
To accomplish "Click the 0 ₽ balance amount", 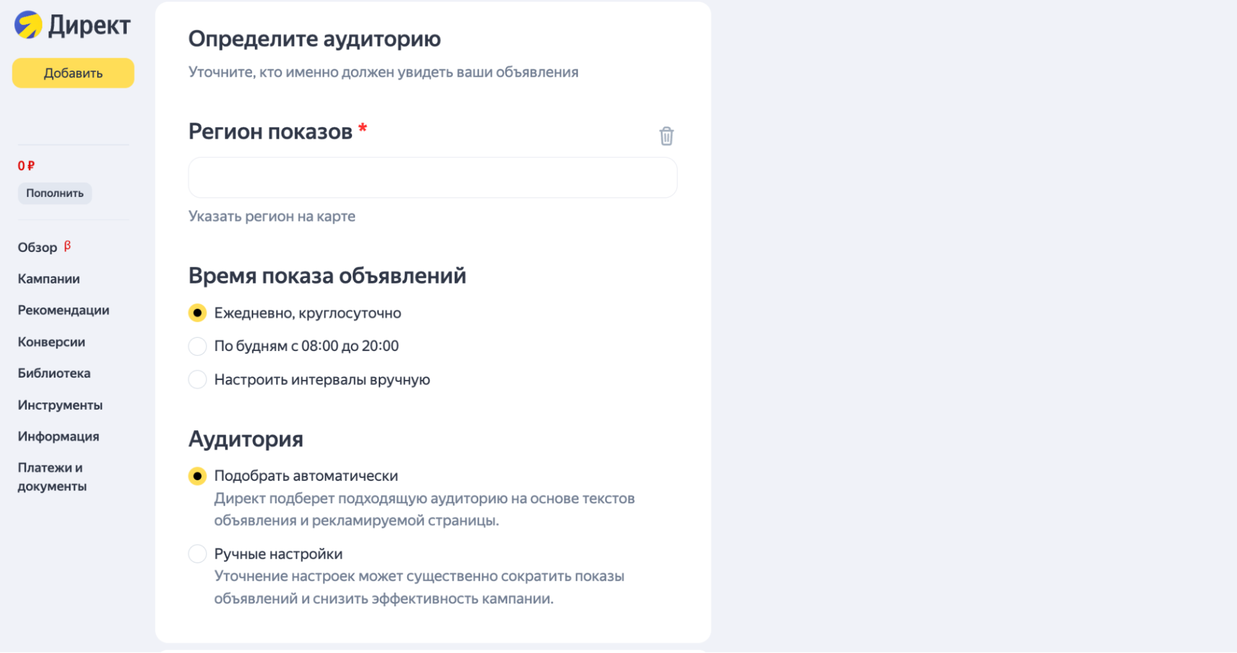I will 25,165.
